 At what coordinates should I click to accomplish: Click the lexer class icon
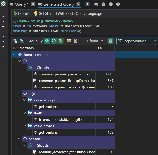pyautogui.click(x=30, y=113)
